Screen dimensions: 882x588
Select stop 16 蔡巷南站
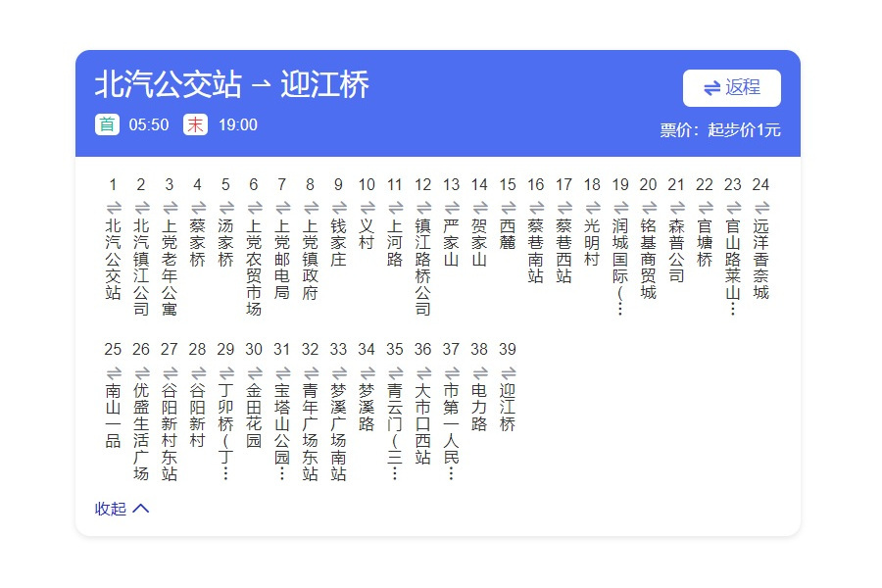[535, 251]
